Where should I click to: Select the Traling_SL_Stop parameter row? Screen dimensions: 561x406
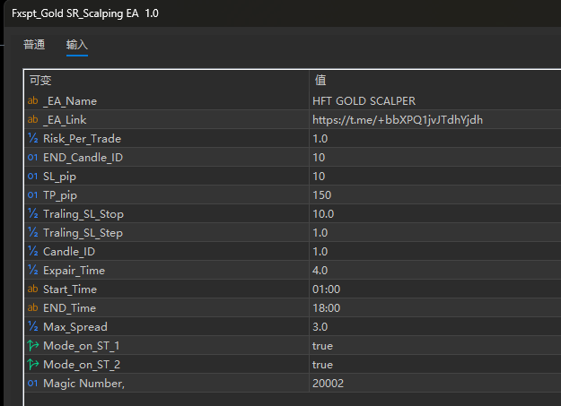click(x=83, y=214)
